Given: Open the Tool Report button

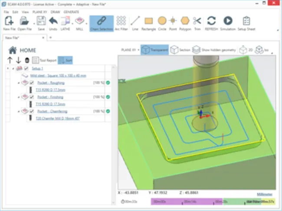Looking at the screenshot, I should pyautogui.click(x=44, y=60).
